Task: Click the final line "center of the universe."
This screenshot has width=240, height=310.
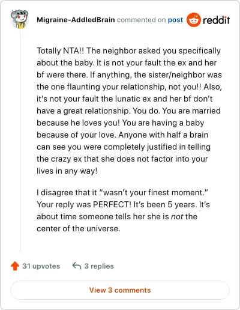Action: coord(79,228)
